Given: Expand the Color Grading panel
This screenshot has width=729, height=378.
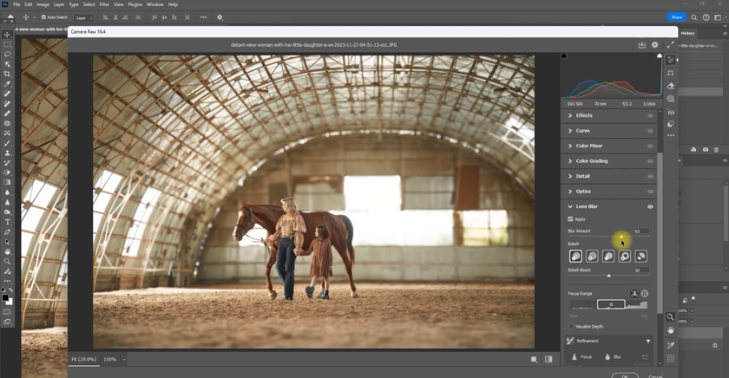Looking at the screenshot, I should click(x=570, y=161).
